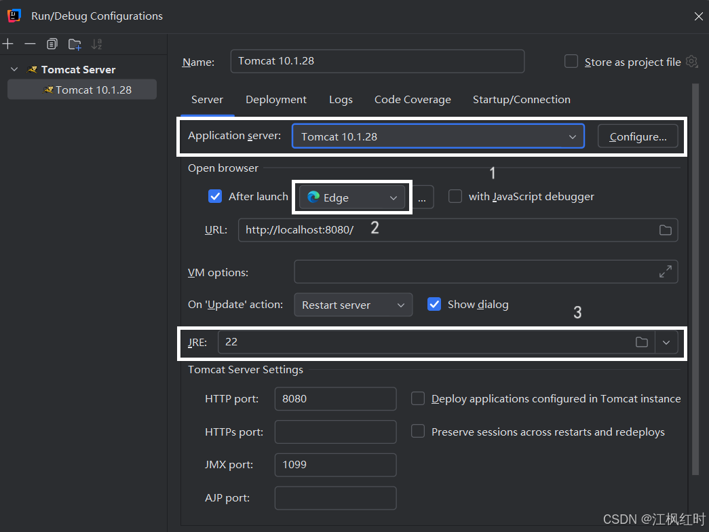The image size is (709, 532).
Task: Open the Logs tab
Action: pos(341,100)
